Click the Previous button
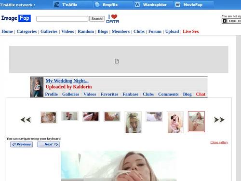241x181 pixels. point(22,144)
